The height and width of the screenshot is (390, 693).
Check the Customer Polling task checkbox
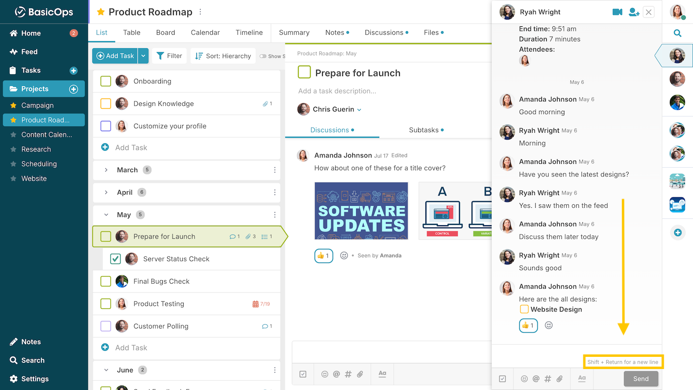pos(106,326)
